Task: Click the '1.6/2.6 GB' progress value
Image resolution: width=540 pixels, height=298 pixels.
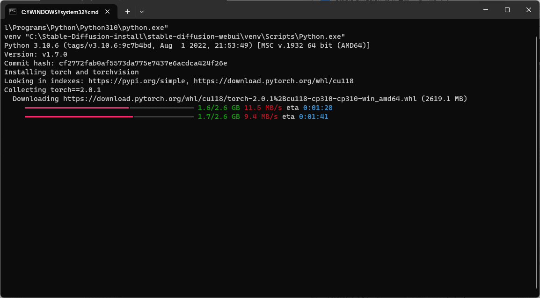Action: (219, 108)
